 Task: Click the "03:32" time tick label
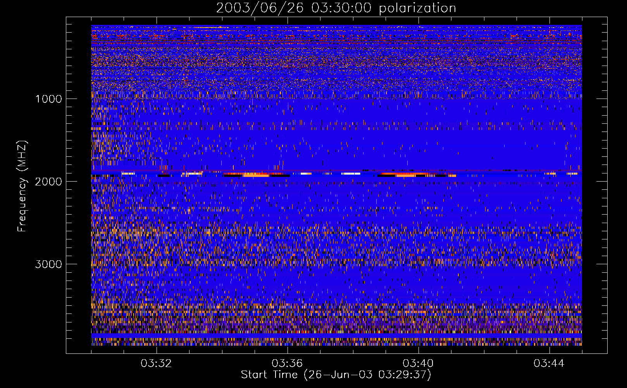[x=156, y=364]
